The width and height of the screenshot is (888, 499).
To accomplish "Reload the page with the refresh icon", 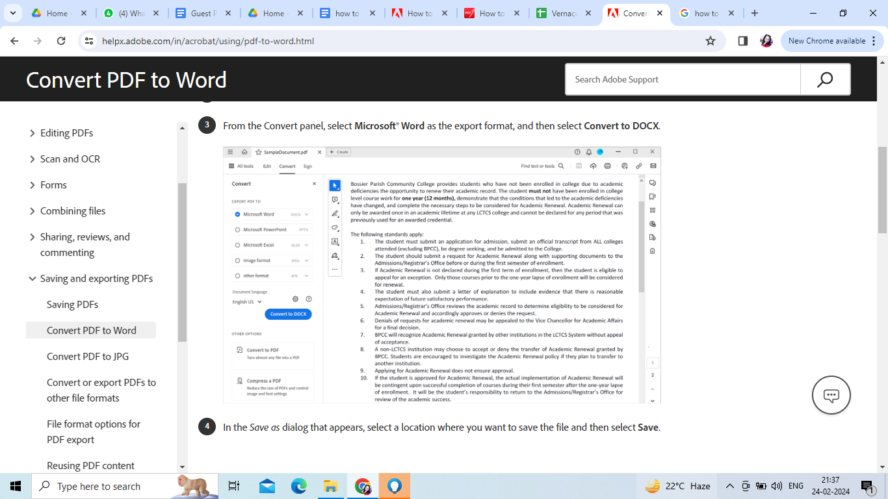I will (x=61, y=41).
